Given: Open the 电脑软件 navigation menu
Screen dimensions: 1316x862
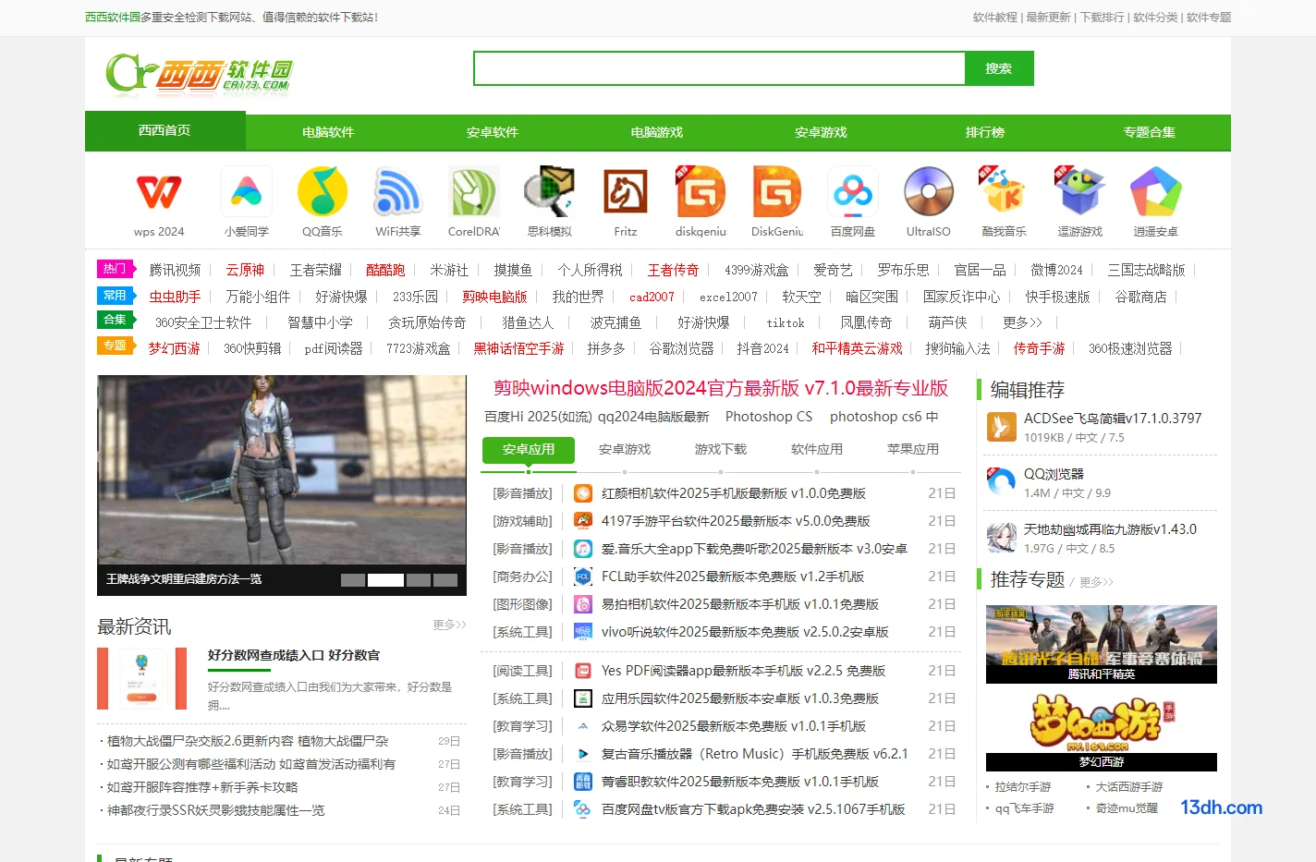Looking at the screenshot, I should coord(328,132).
